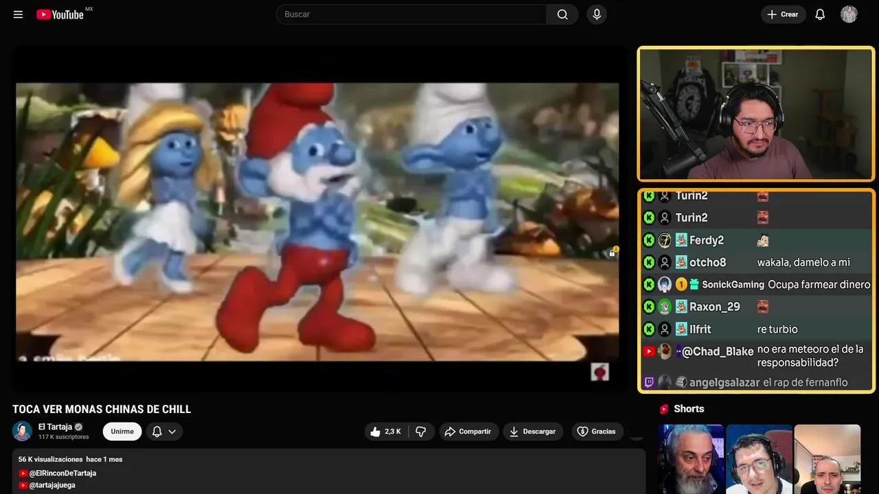Click the streamer webcam overlay
879x494 pixels.
756,113
